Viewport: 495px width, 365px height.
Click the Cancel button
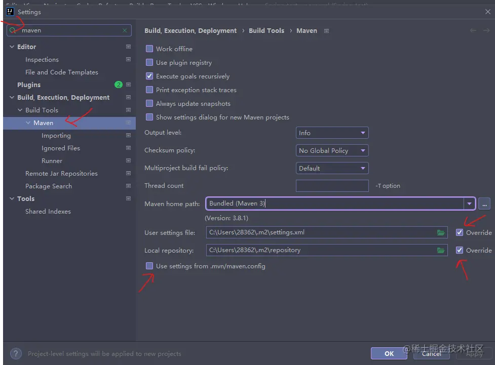click(432, 354)
